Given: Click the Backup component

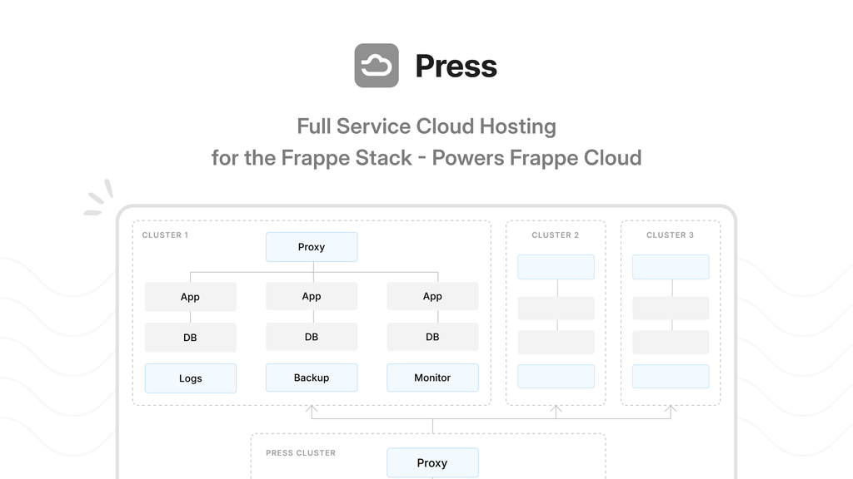Looking at the screenshot, I should pos(312,378).
